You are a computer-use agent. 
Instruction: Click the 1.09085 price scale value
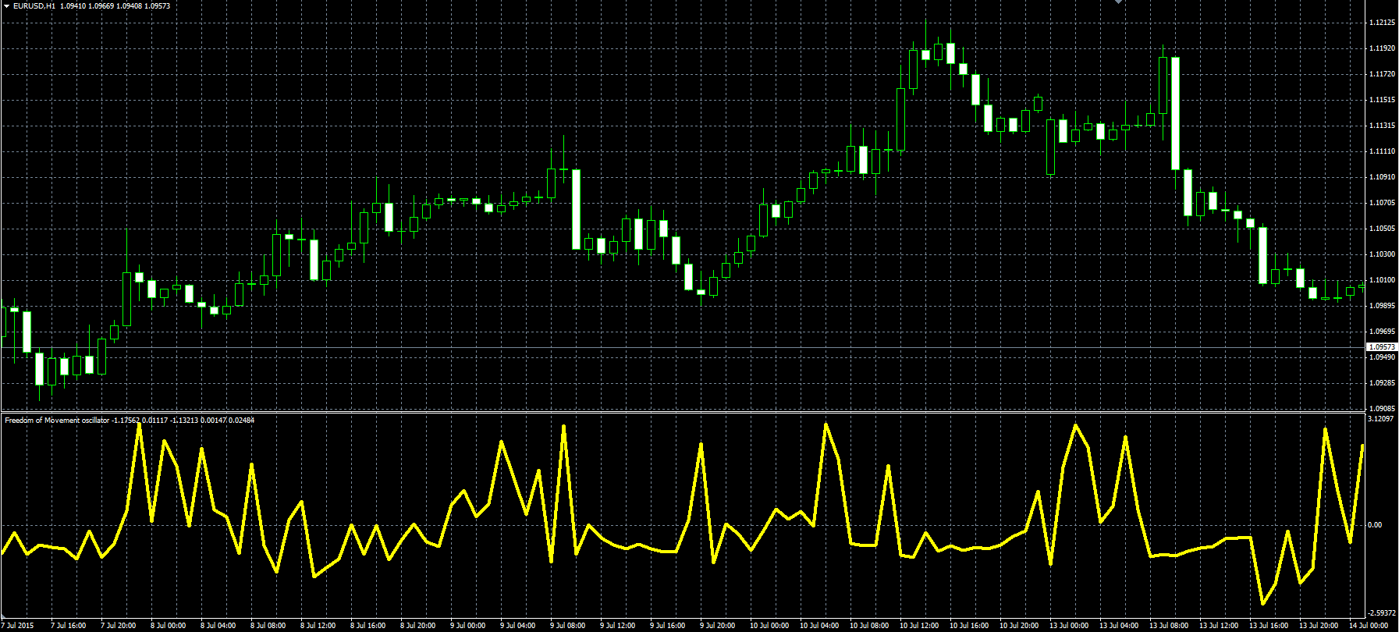(x=1382, y=408)
